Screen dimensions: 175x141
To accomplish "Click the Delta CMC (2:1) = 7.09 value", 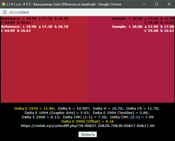I will (132, 117).
